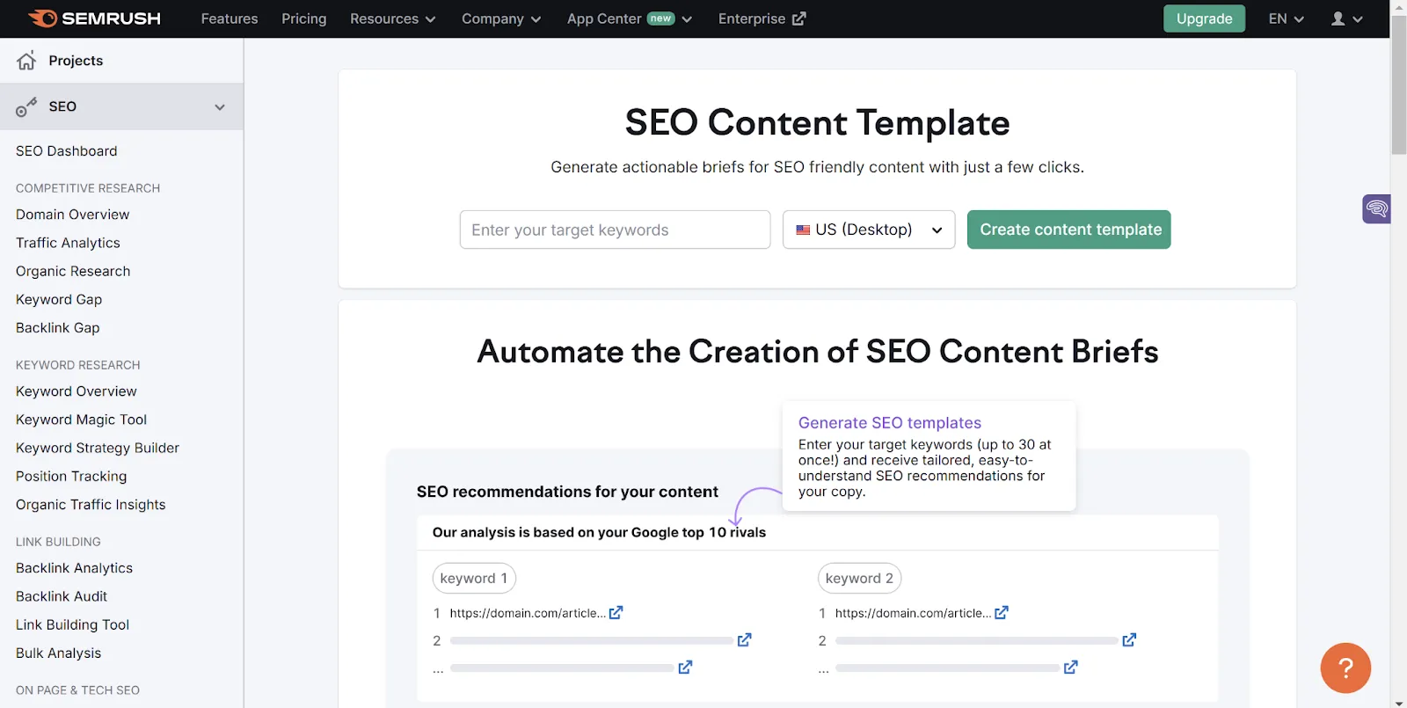Open the orange help question mark button
The height and width of the screenshot is (708, 1407).
coord(1345,668)
